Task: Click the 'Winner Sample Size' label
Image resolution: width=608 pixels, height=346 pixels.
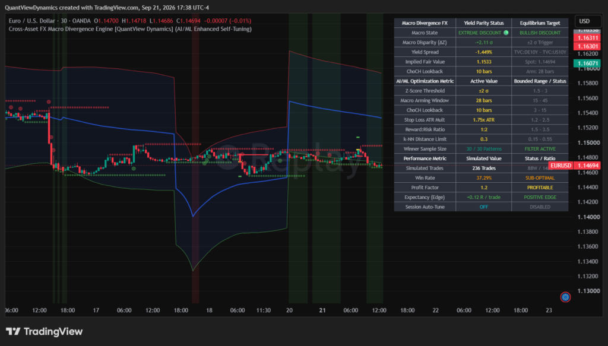Action: tap(425, 149)
